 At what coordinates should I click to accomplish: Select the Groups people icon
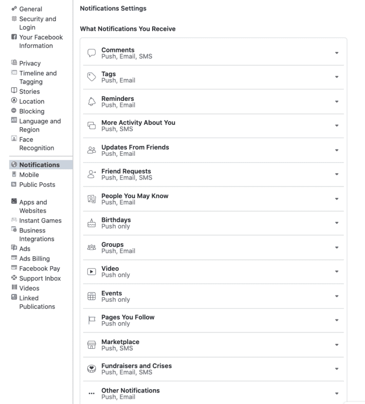[92, 248]
